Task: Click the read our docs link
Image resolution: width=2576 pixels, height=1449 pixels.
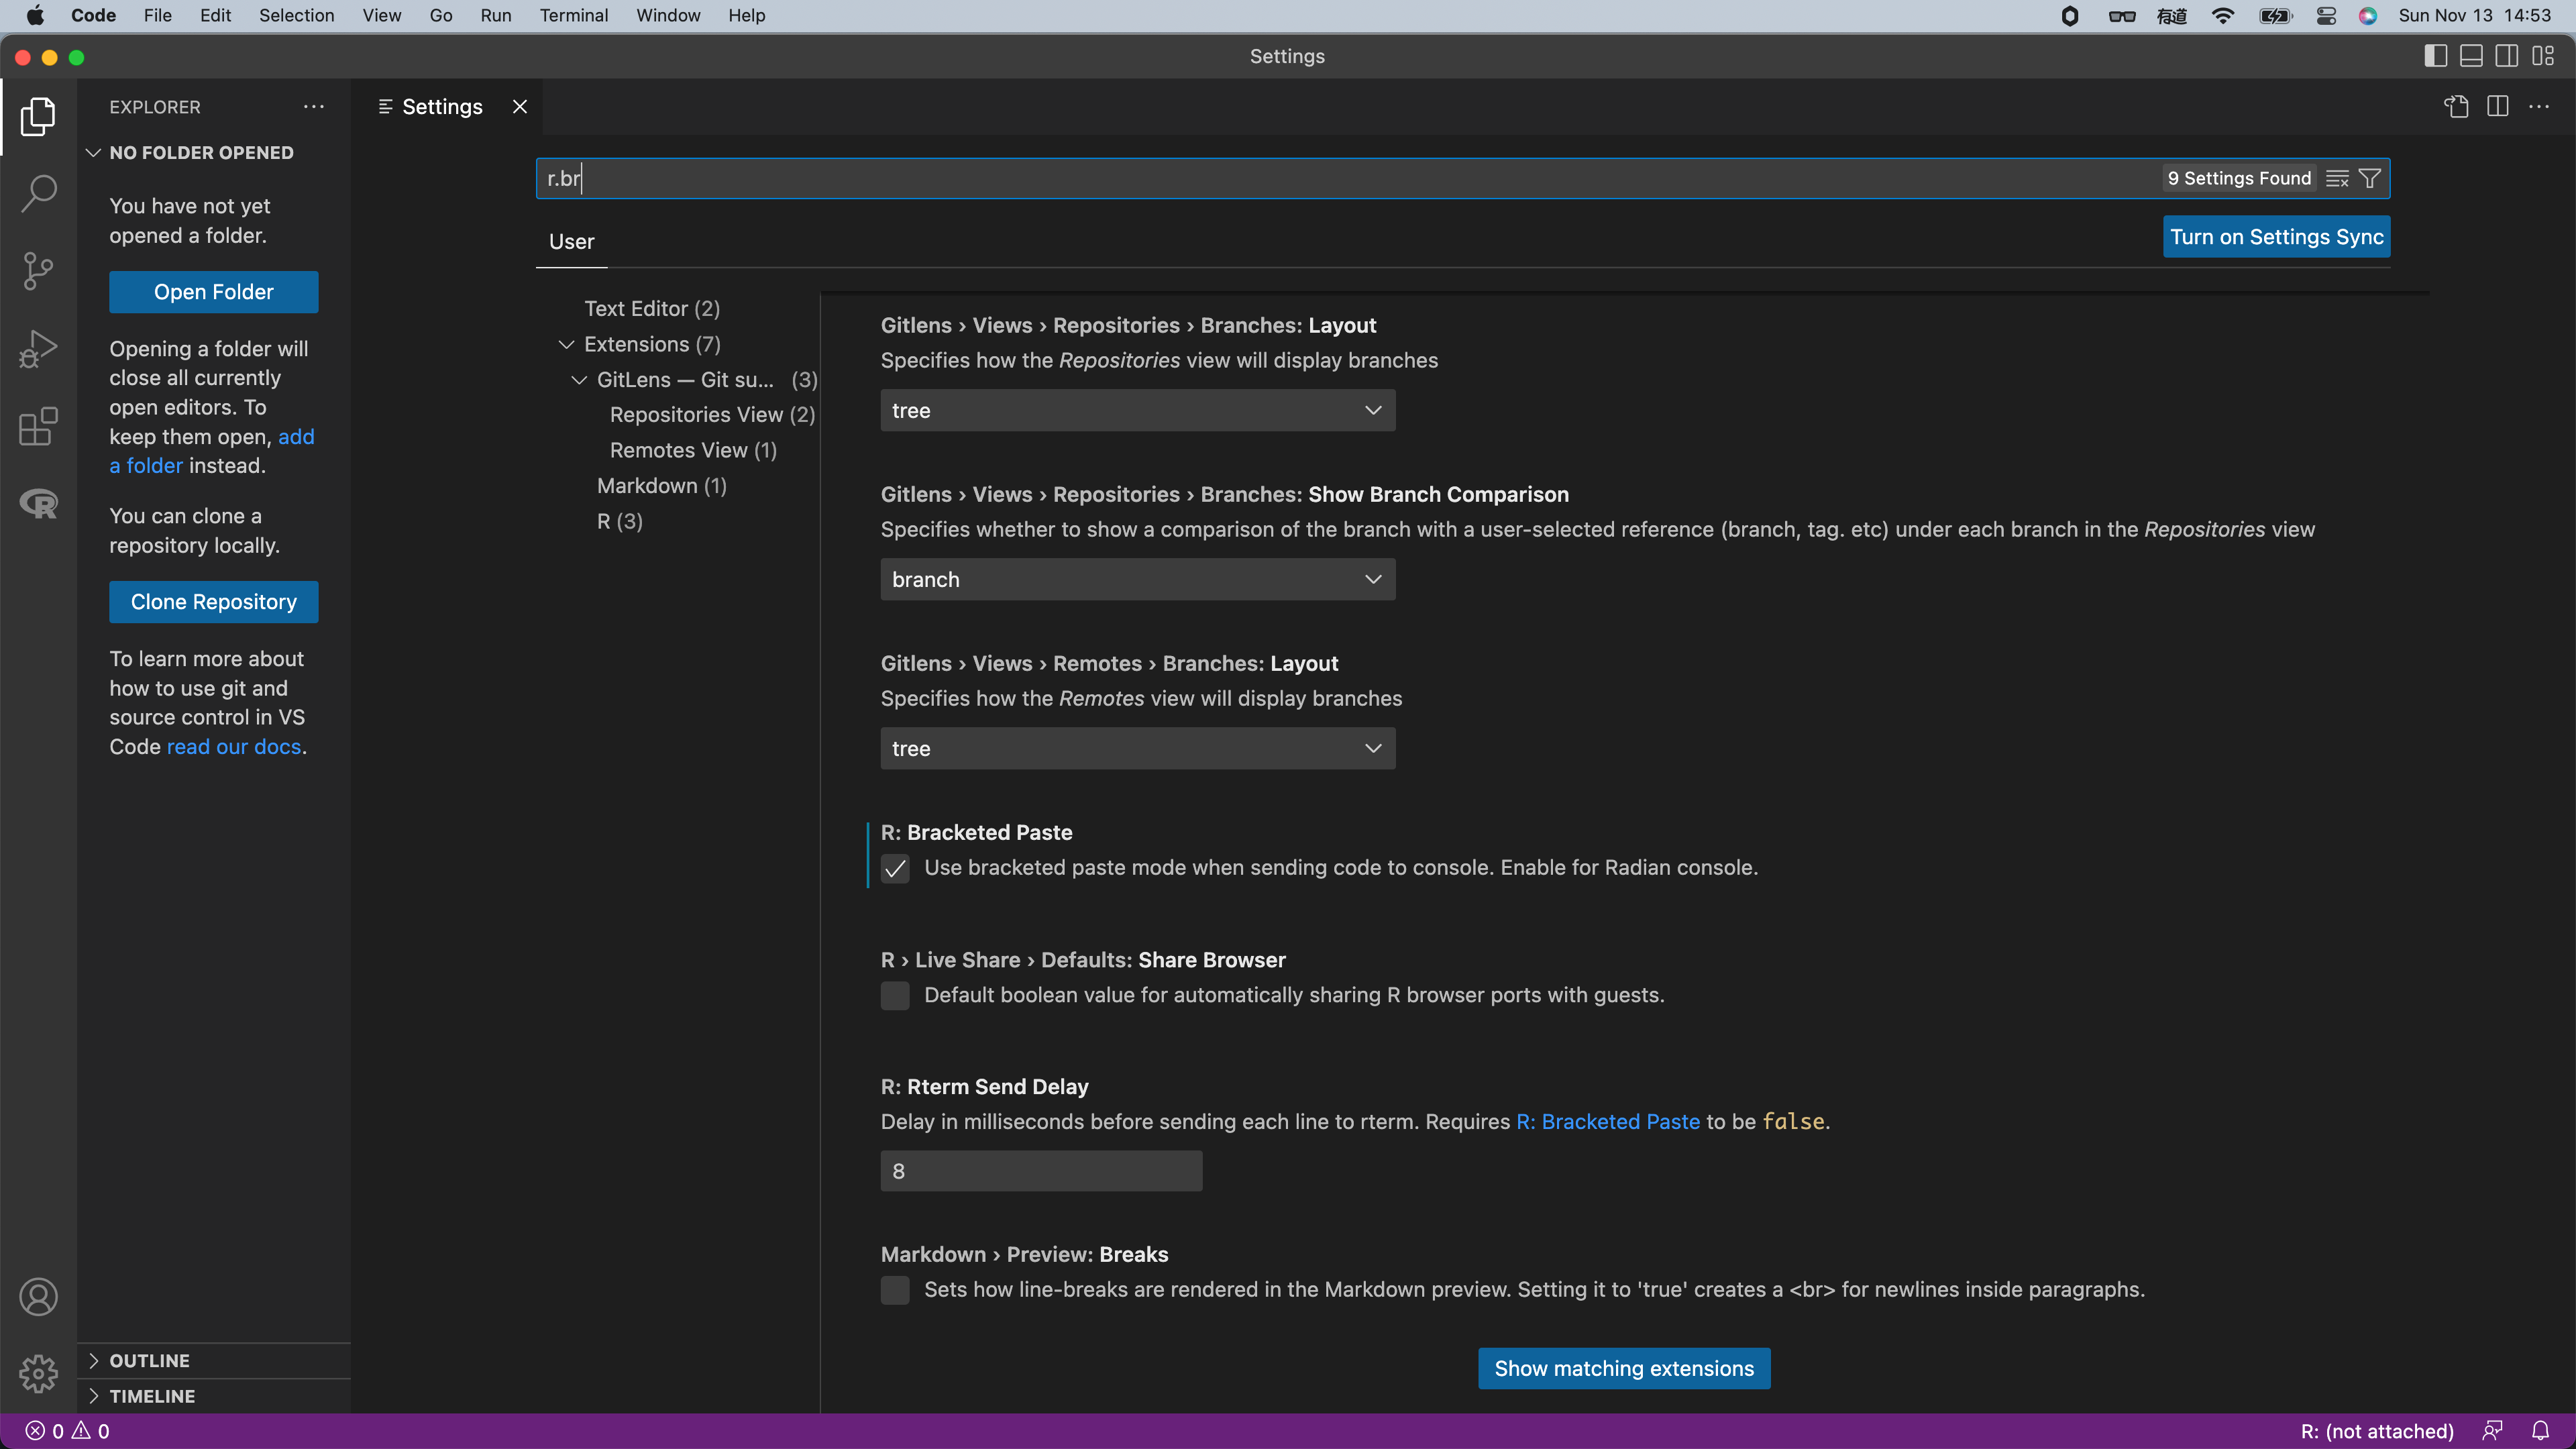Action: coord(233,746)
